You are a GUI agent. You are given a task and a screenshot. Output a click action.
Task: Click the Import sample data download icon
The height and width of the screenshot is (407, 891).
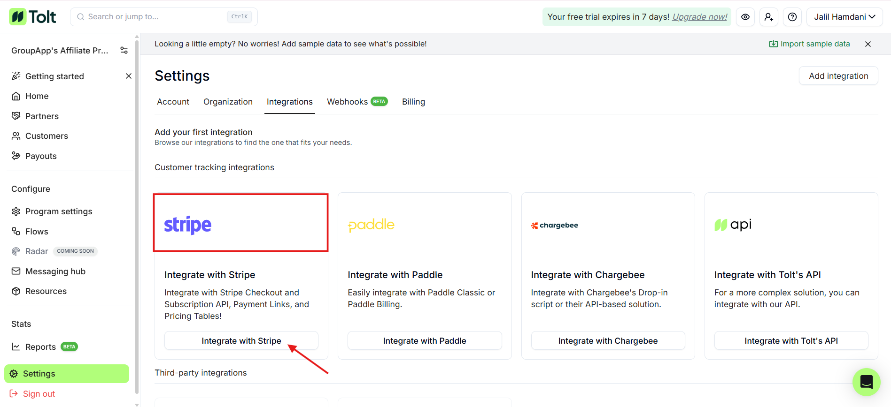(x=773, y=44)
